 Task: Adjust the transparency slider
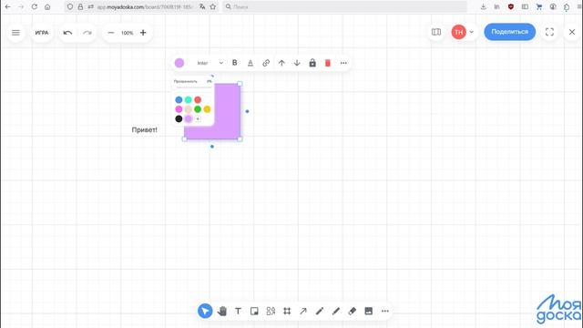click(x=193, y=87)
